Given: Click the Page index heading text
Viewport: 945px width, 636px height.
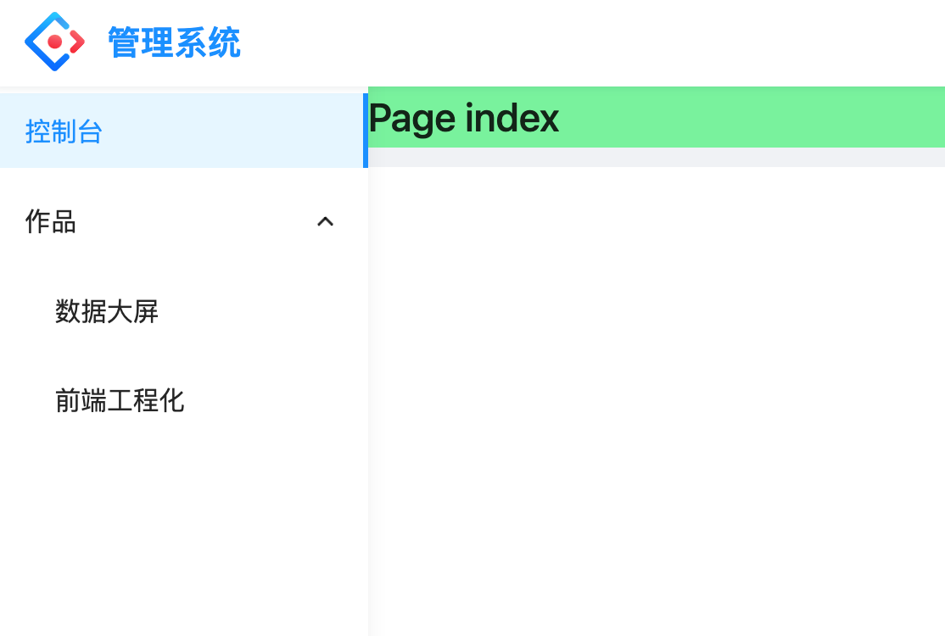Looking at the screenshot, I should pos(463,118).
